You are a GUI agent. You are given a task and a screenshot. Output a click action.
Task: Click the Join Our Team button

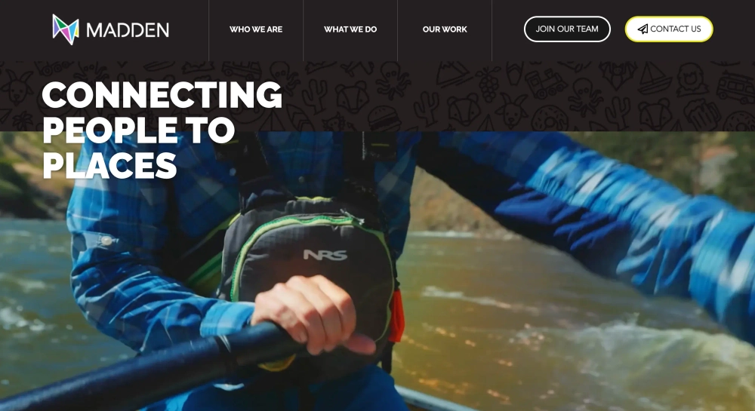[x=567, y=29]
